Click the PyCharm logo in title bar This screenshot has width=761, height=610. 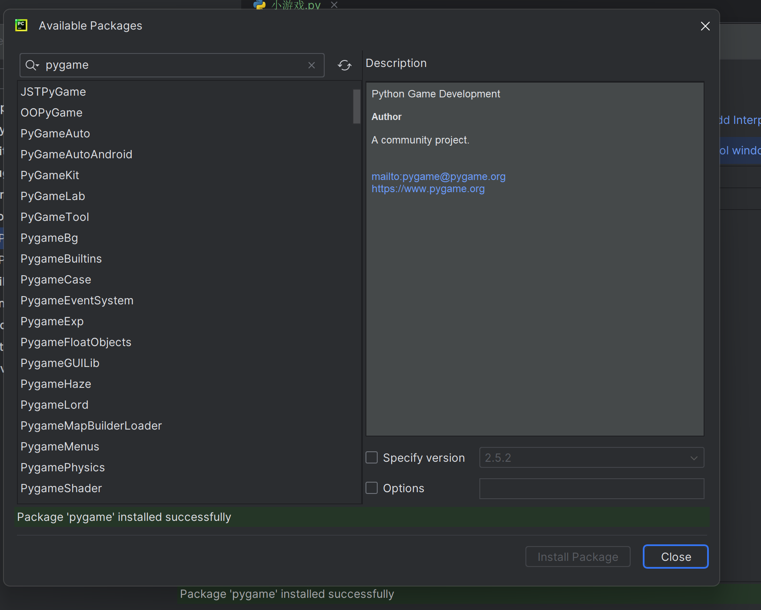21,25
